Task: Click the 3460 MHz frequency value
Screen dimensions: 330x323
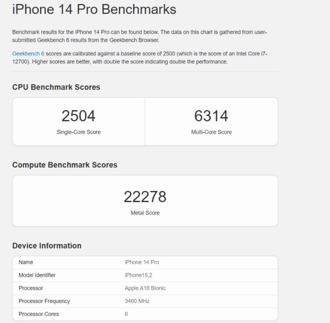Action: tap(137, 301)
